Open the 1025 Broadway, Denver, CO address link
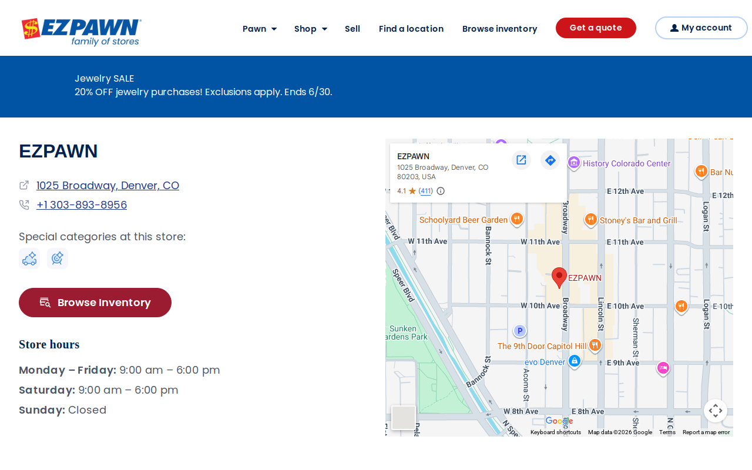Image resolution: width=752 pixels, height=470 pixels. pos(108,185)
